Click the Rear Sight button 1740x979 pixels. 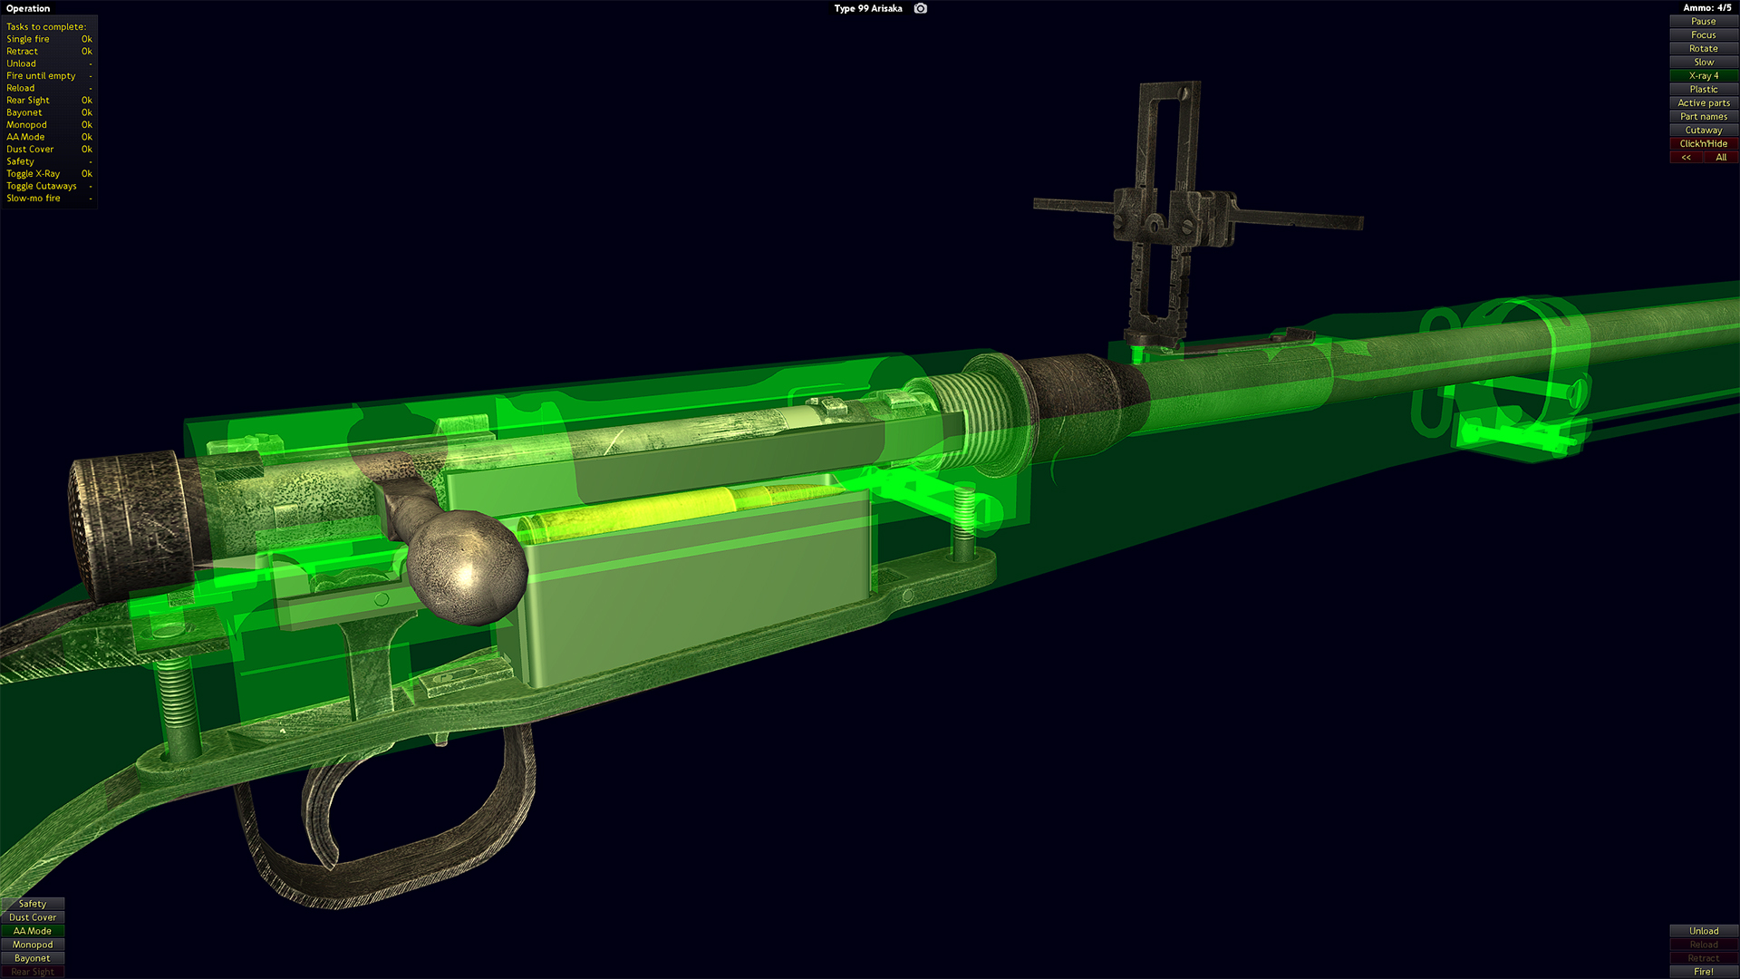click(33, 972)
